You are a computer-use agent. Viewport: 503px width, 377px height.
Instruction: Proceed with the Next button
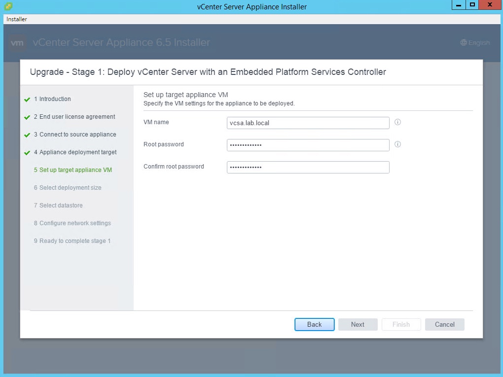[x=358, y=324]
